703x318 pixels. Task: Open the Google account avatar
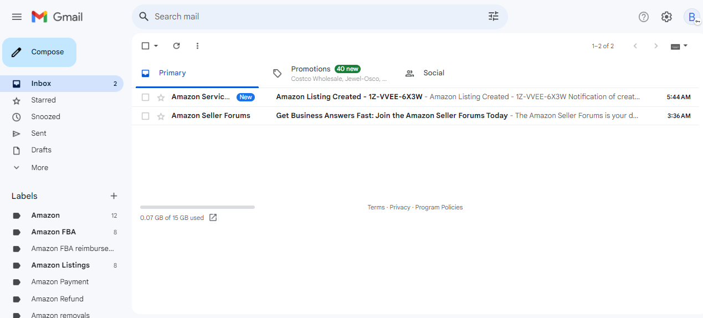click(692, 17)
